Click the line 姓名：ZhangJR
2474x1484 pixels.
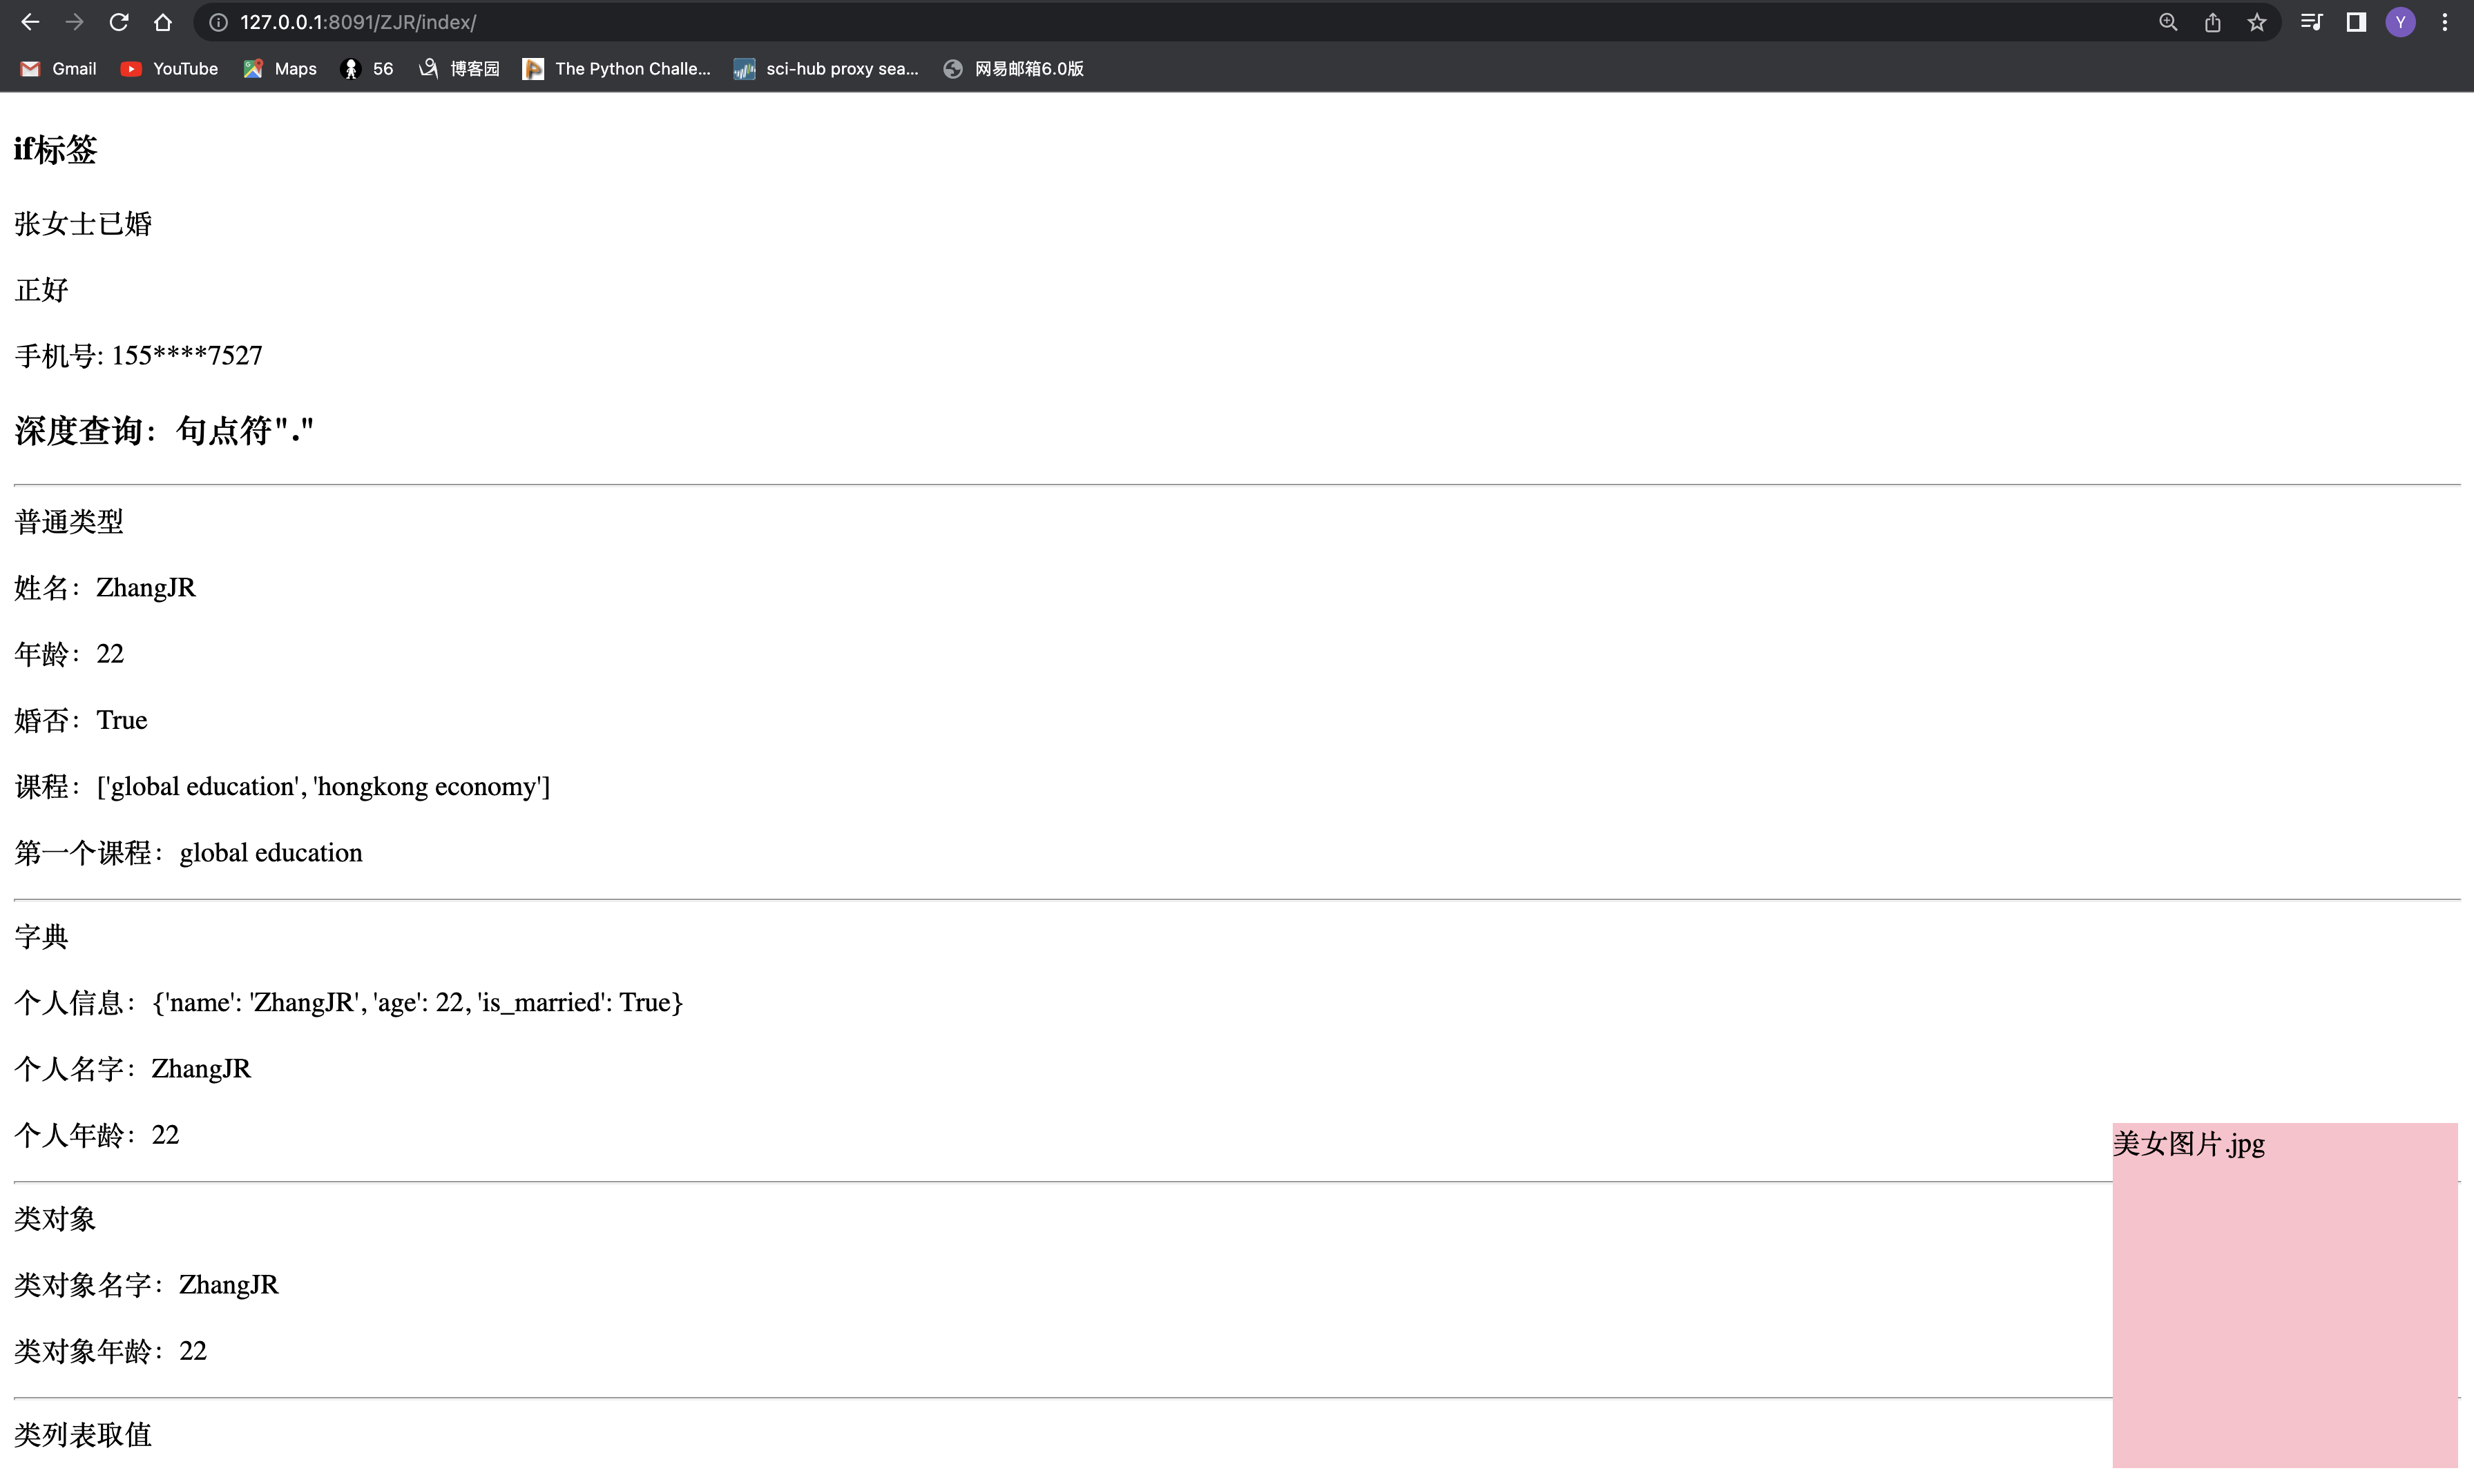point(105,588)
